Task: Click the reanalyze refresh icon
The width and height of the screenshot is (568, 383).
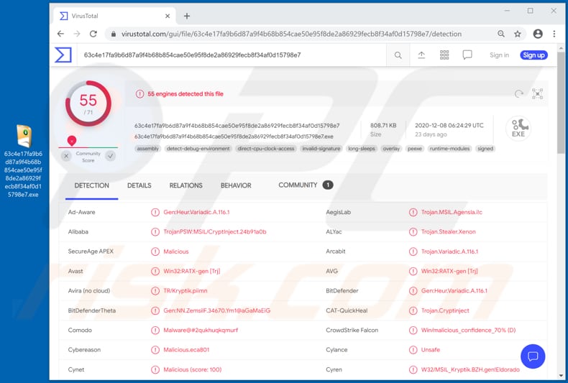Action: [518, 94]
